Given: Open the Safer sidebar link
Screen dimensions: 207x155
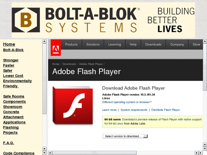Looking at the screenshot, I should [8, 71].
